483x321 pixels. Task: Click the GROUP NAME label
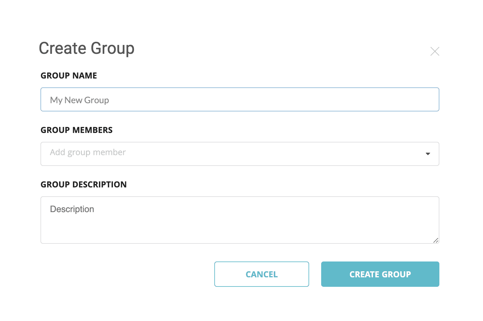click(69, 76)
